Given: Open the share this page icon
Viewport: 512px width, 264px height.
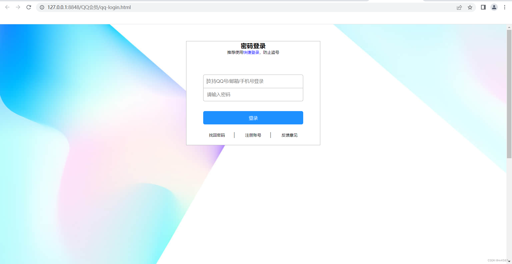Looking at the screenshot, I should click(459, 7).
